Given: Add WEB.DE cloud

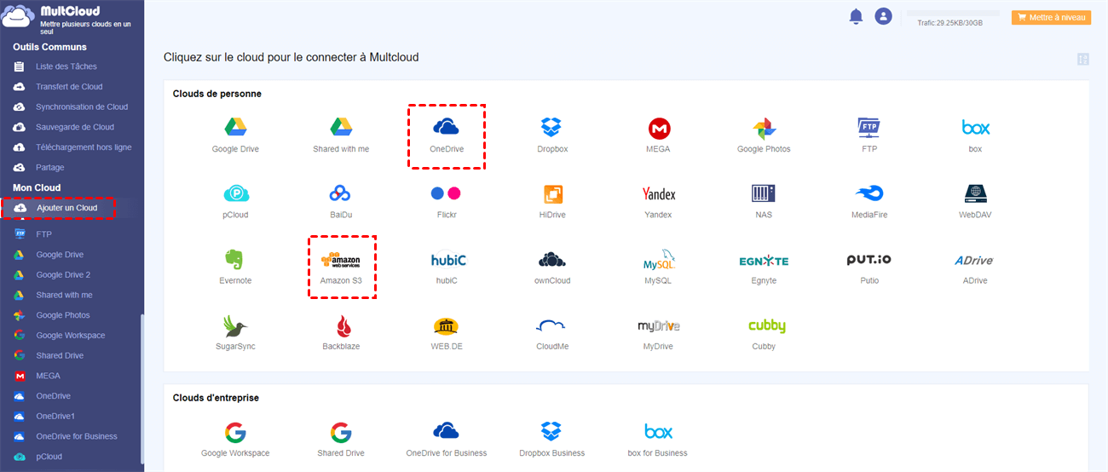Looking at the screenshot, I should tap(447, 332).
